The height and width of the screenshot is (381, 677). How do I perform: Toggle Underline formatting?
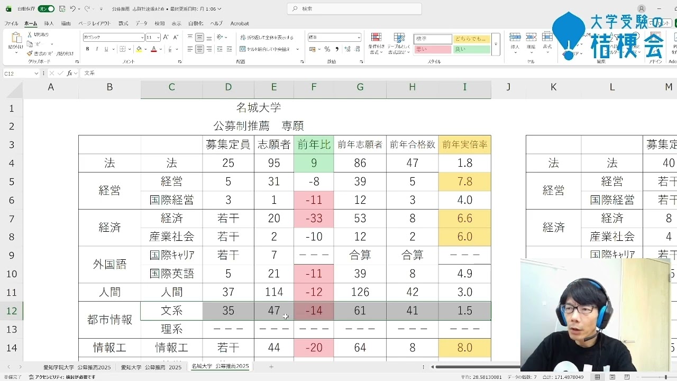pos(106,49)
